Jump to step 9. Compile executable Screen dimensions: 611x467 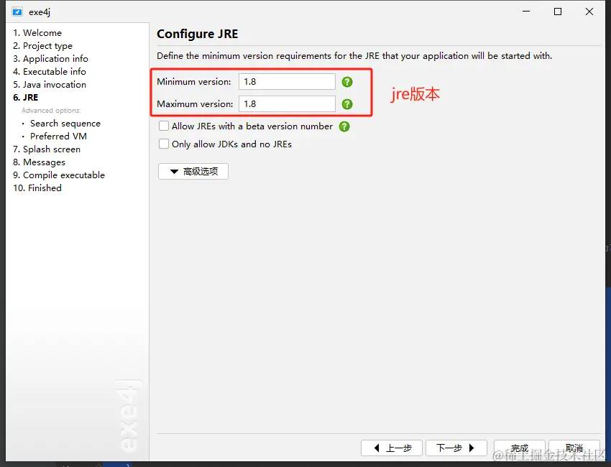(x=59, y=175)
